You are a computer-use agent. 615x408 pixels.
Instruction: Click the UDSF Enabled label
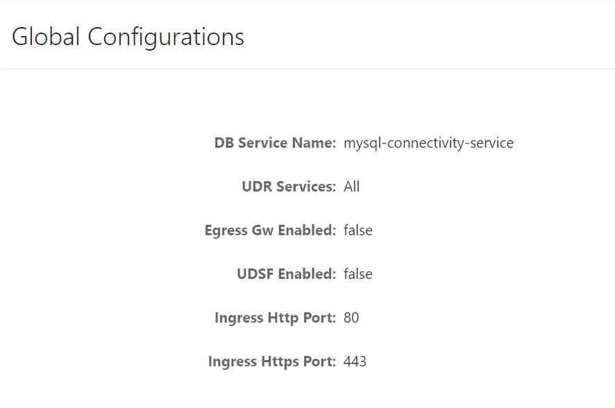tap(286, 274)
